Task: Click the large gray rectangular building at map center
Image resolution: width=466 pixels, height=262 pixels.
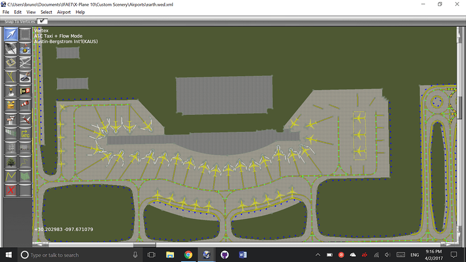Action: 224,95
